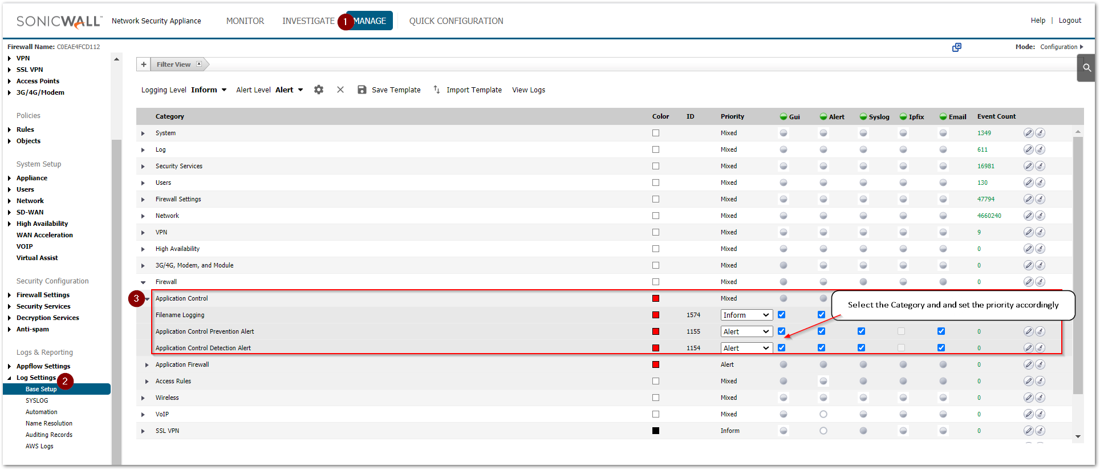Switch to QUICK CONFIGURATION tab

click(456, 21)
